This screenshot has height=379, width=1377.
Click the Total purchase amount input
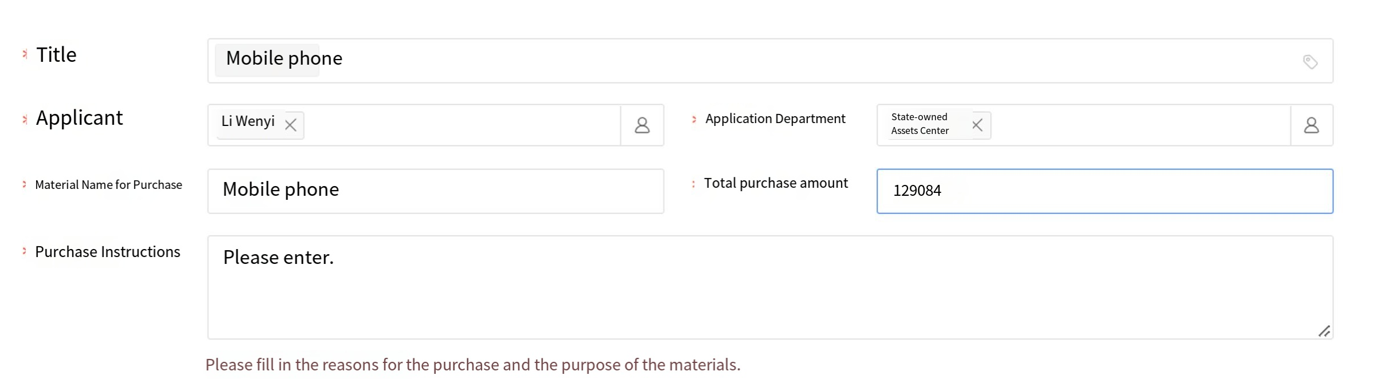1105,191
